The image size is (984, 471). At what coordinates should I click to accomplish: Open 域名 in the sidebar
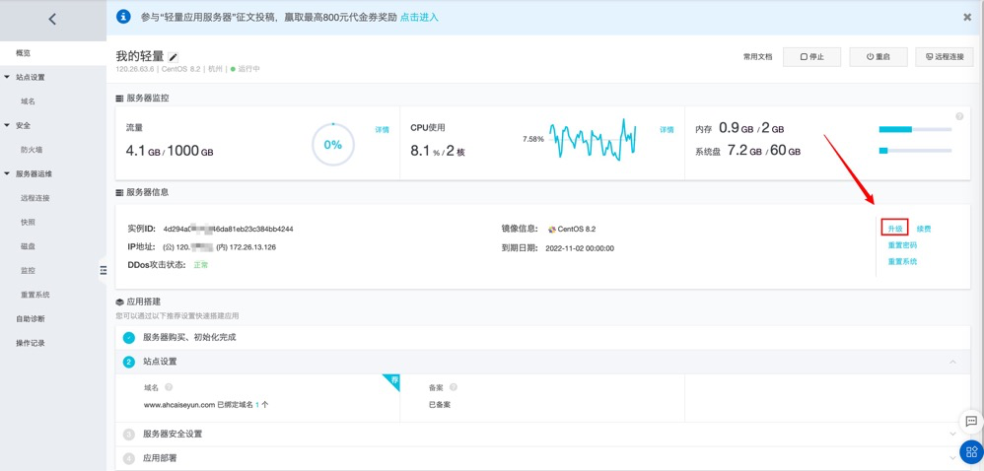pos(28,101)
